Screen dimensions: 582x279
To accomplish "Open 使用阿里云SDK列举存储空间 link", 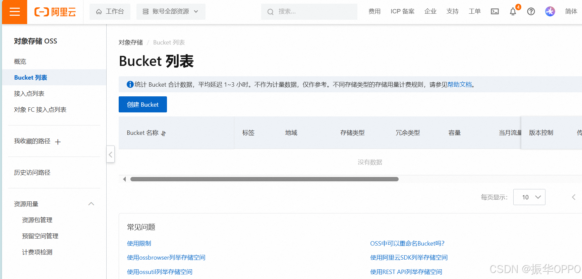I will point(409,258).
